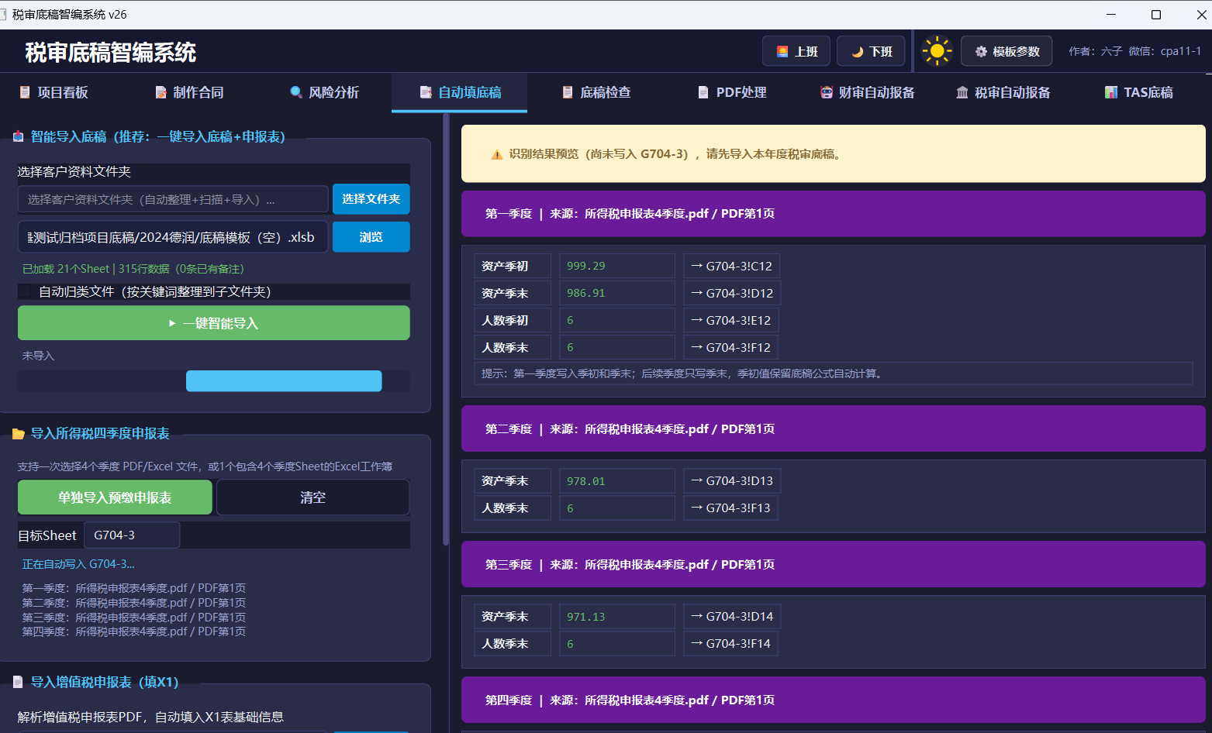Image resolution: width=1212 pixels, height=733 pixels.
Task: Open the PDF处理 tab
Action: click(x=731, y=92)
